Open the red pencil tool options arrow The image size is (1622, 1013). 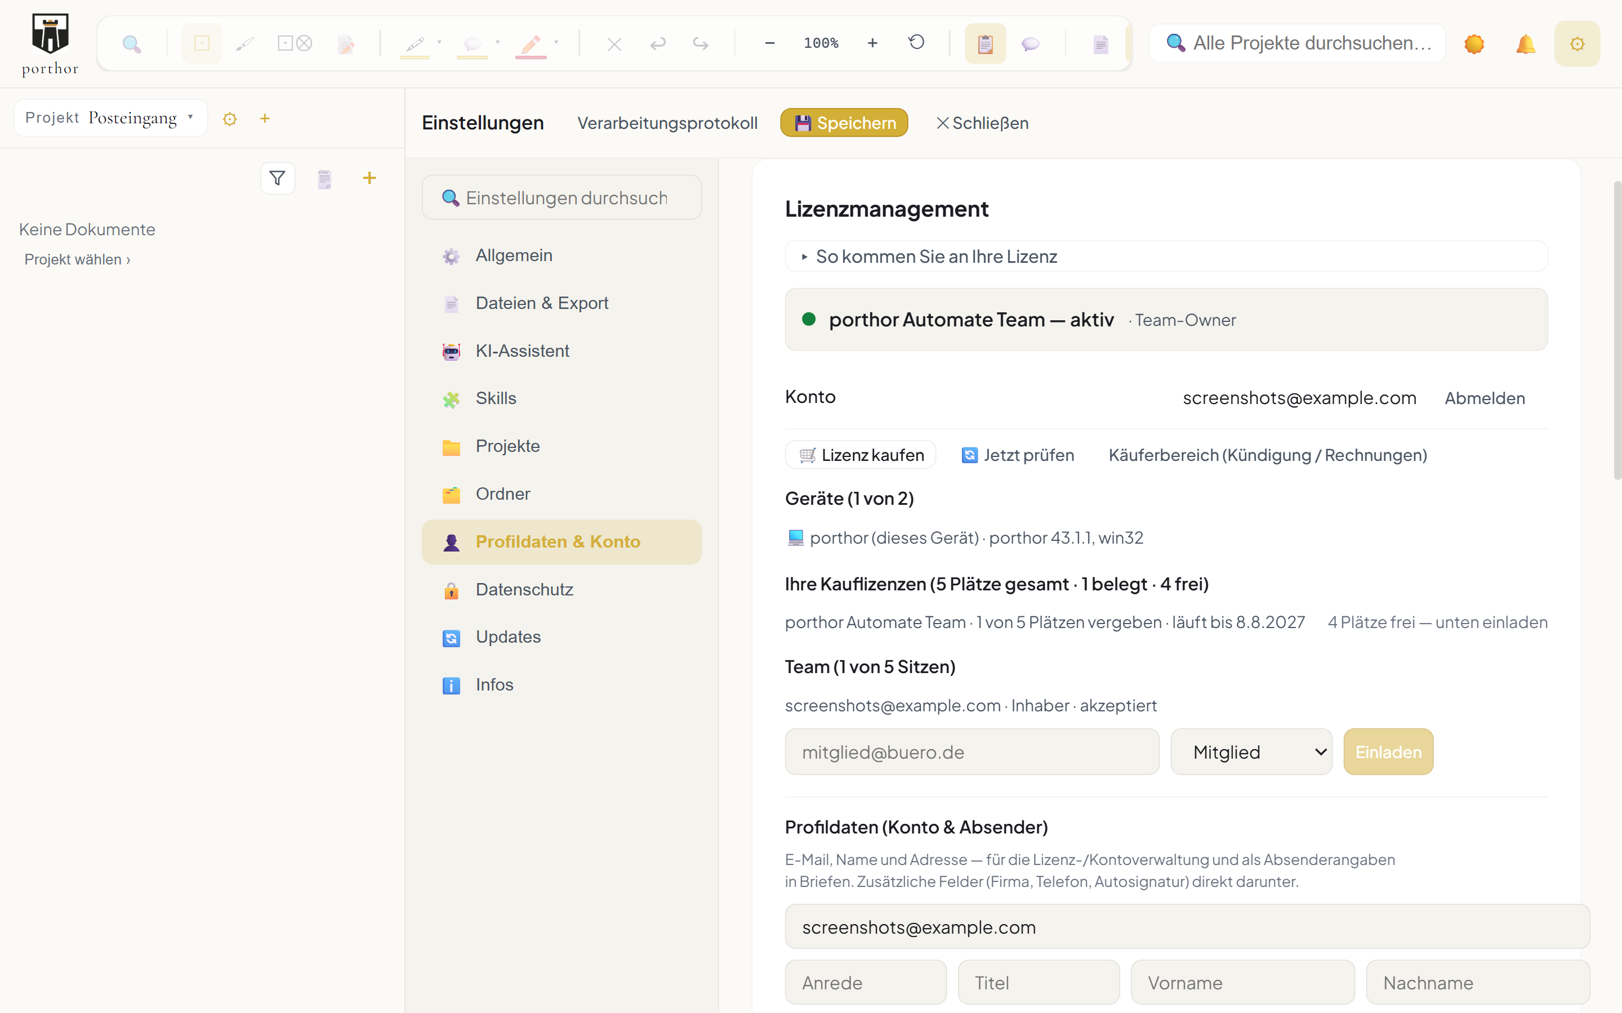click(556, 42)
